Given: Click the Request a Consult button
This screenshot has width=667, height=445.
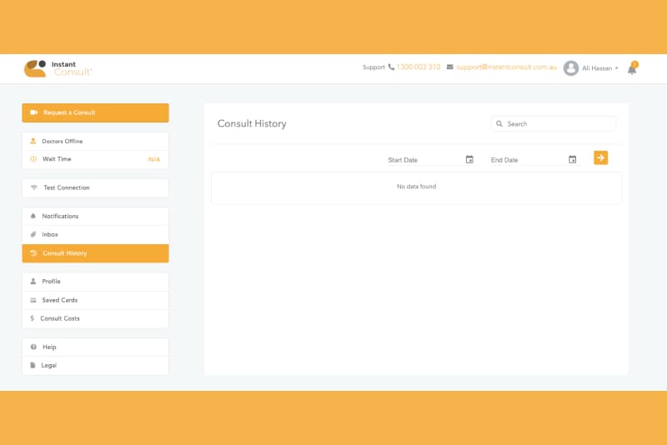Looking at the screenshot, I should click(x=95, y=112).
